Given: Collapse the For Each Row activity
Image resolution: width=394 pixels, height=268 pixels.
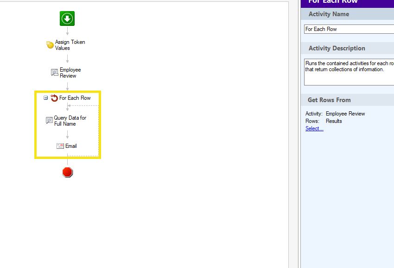Looking at the screenshot, I should [x=45, y=97].
